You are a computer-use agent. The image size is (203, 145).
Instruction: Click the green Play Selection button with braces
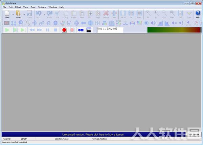pyautogui.click(x=15, y=30)
